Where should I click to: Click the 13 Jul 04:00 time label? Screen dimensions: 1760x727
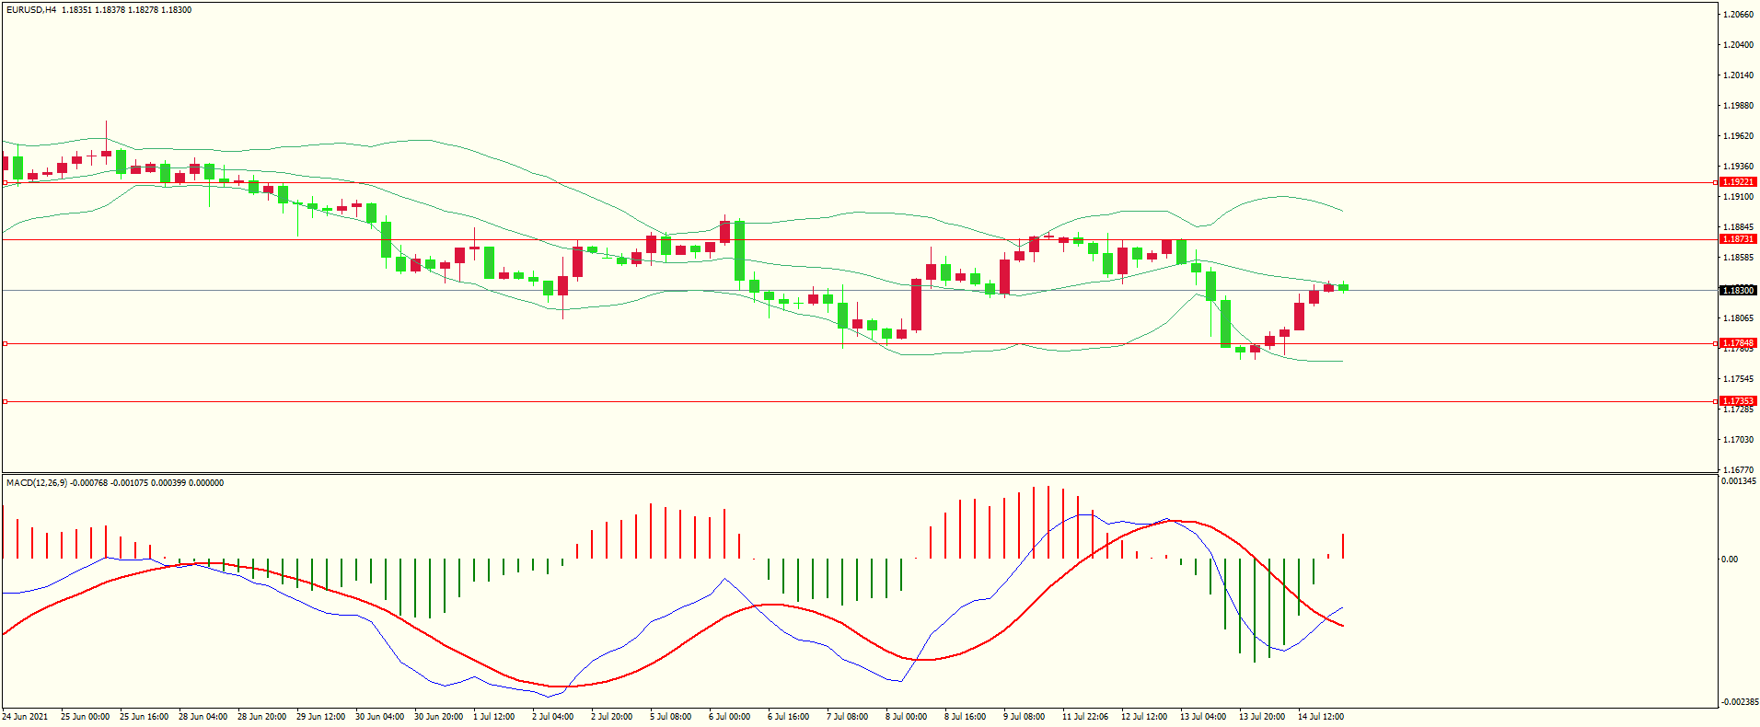click(1202, 717)
